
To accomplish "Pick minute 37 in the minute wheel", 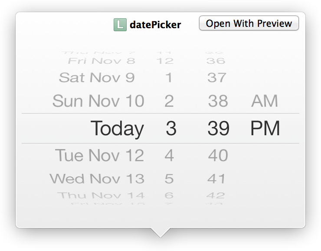I will (217, 78).
